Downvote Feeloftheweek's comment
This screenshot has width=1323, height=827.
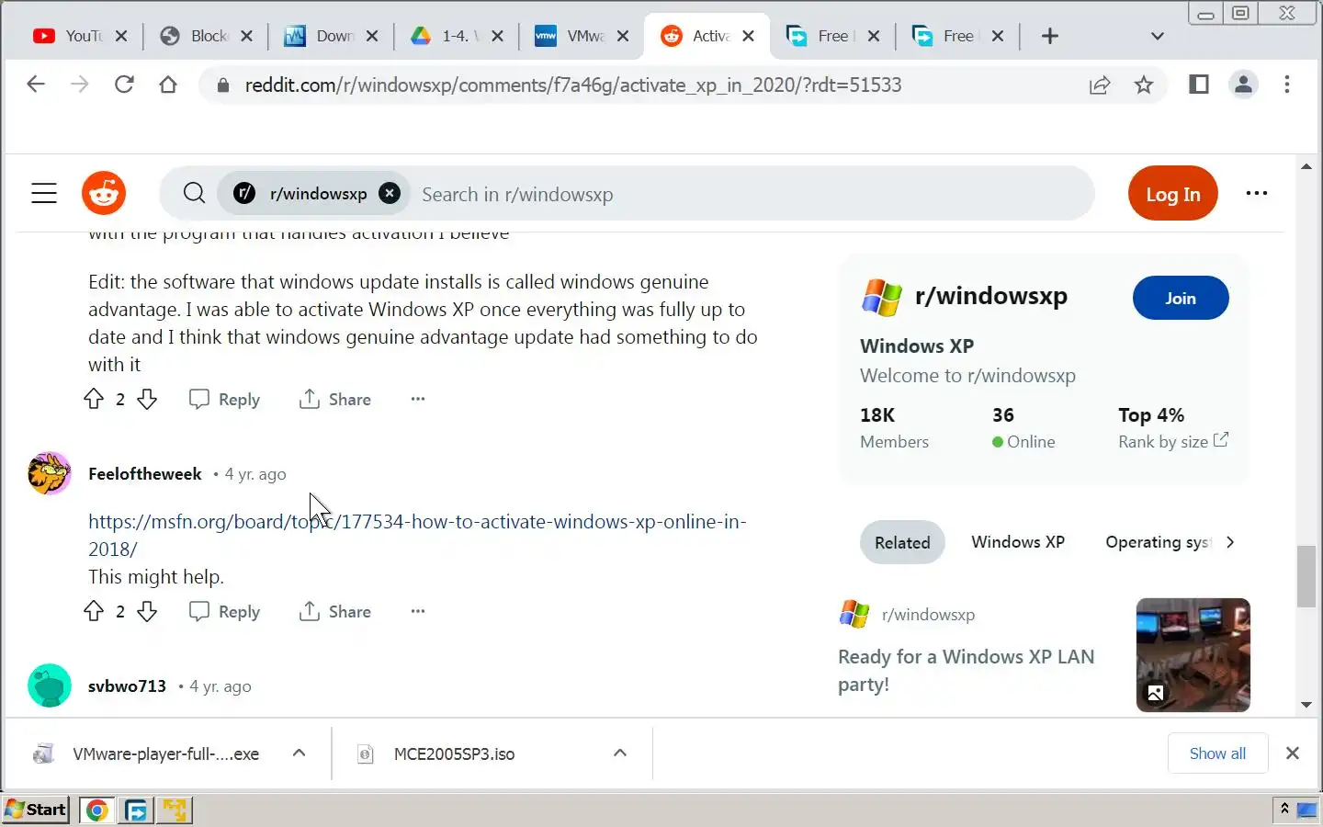pyautogui.click(x=147, y=611)
